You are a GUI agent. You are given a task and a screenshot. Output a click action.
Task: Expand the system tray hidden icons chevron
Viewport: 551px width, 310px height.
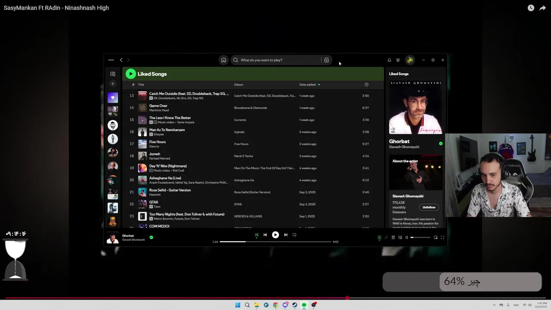click(x=494, y=305)
